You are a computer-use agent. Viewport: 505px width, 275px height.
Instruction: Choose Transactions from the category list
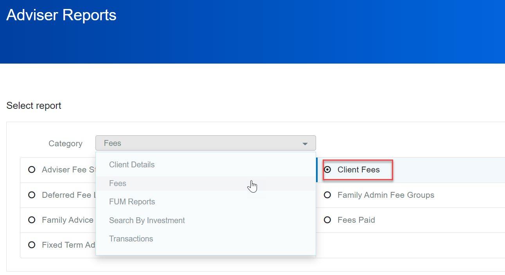(x=205, y=239)
